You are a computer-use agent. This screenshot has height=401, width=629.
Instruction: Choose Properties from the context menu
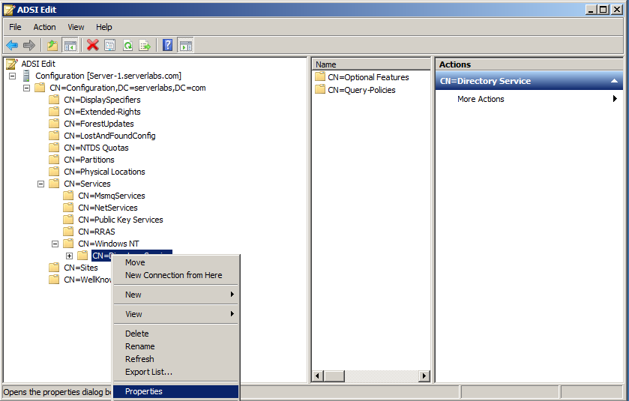[176, 391]
